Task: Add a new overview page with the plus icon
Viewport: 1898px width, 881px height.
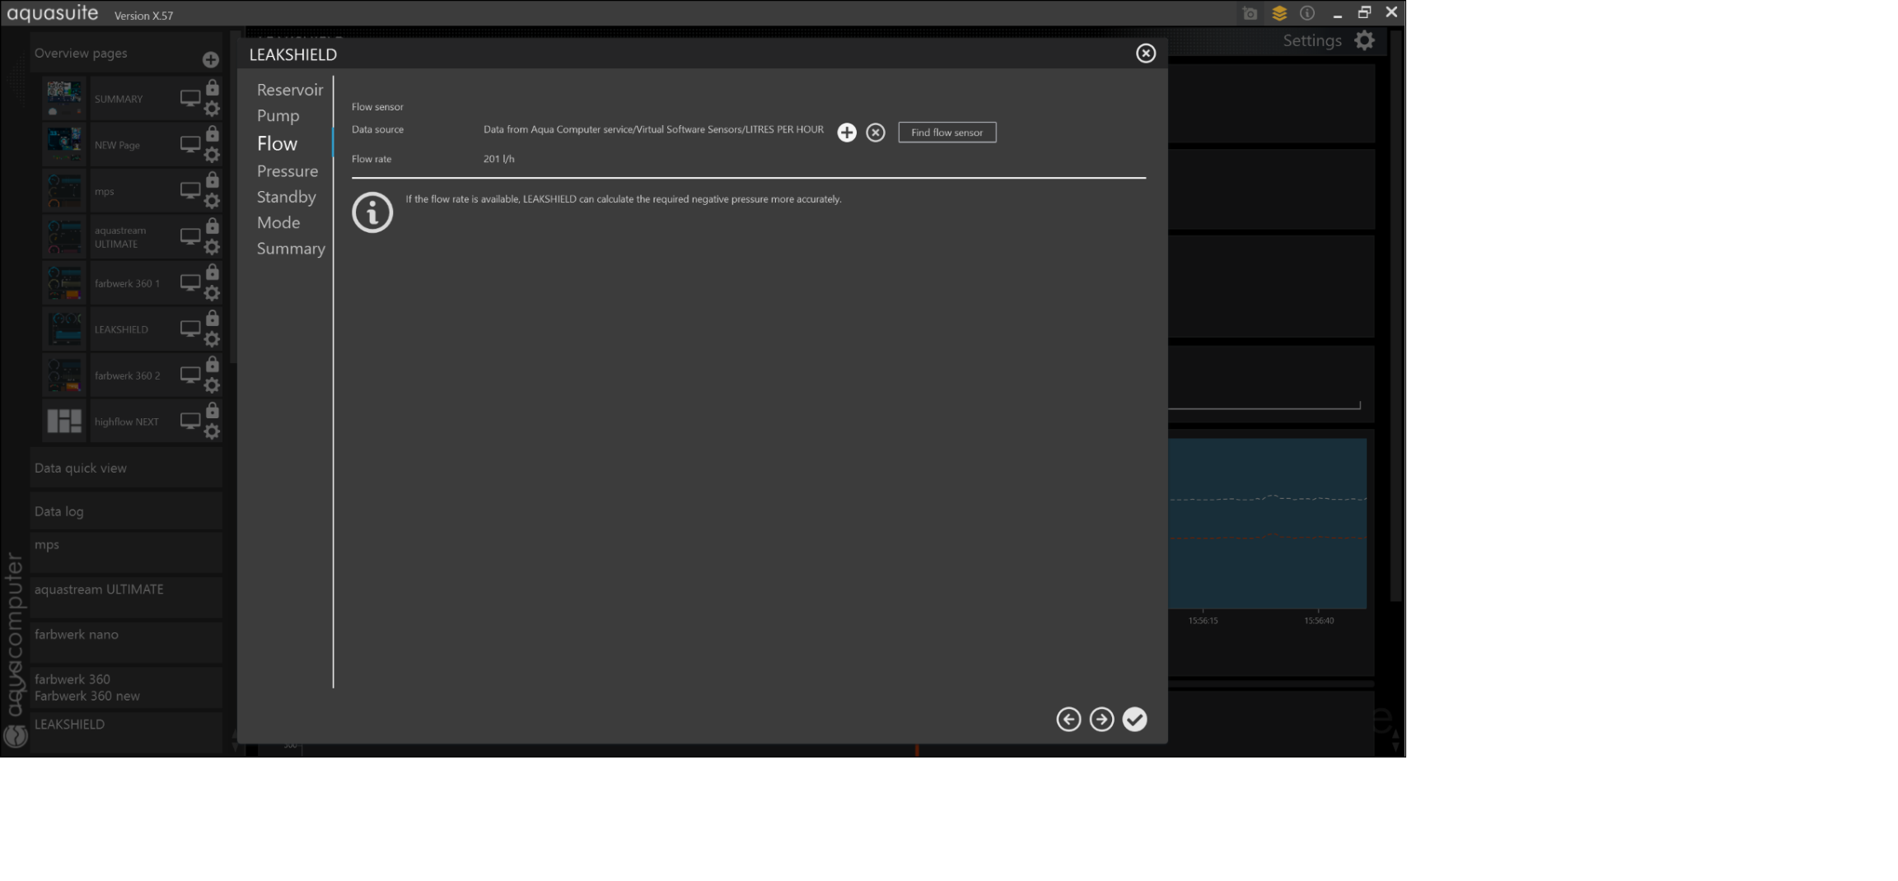Action: tap(211, 59)
